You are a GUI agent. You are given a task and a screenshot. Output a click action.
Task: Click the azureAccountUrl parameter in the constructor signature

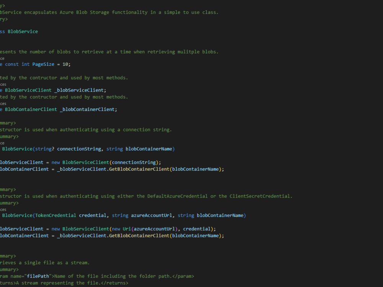(151, 215)
